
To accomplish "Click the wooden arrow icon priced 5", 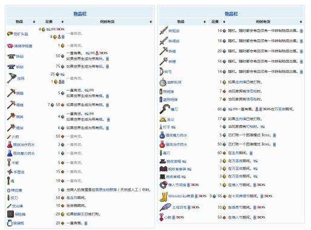I will click(9, 162).
